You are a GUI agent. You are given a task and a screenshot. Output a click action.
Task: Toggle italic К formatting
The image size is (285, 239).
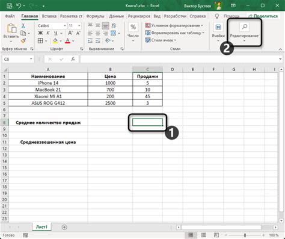(48, 33)
